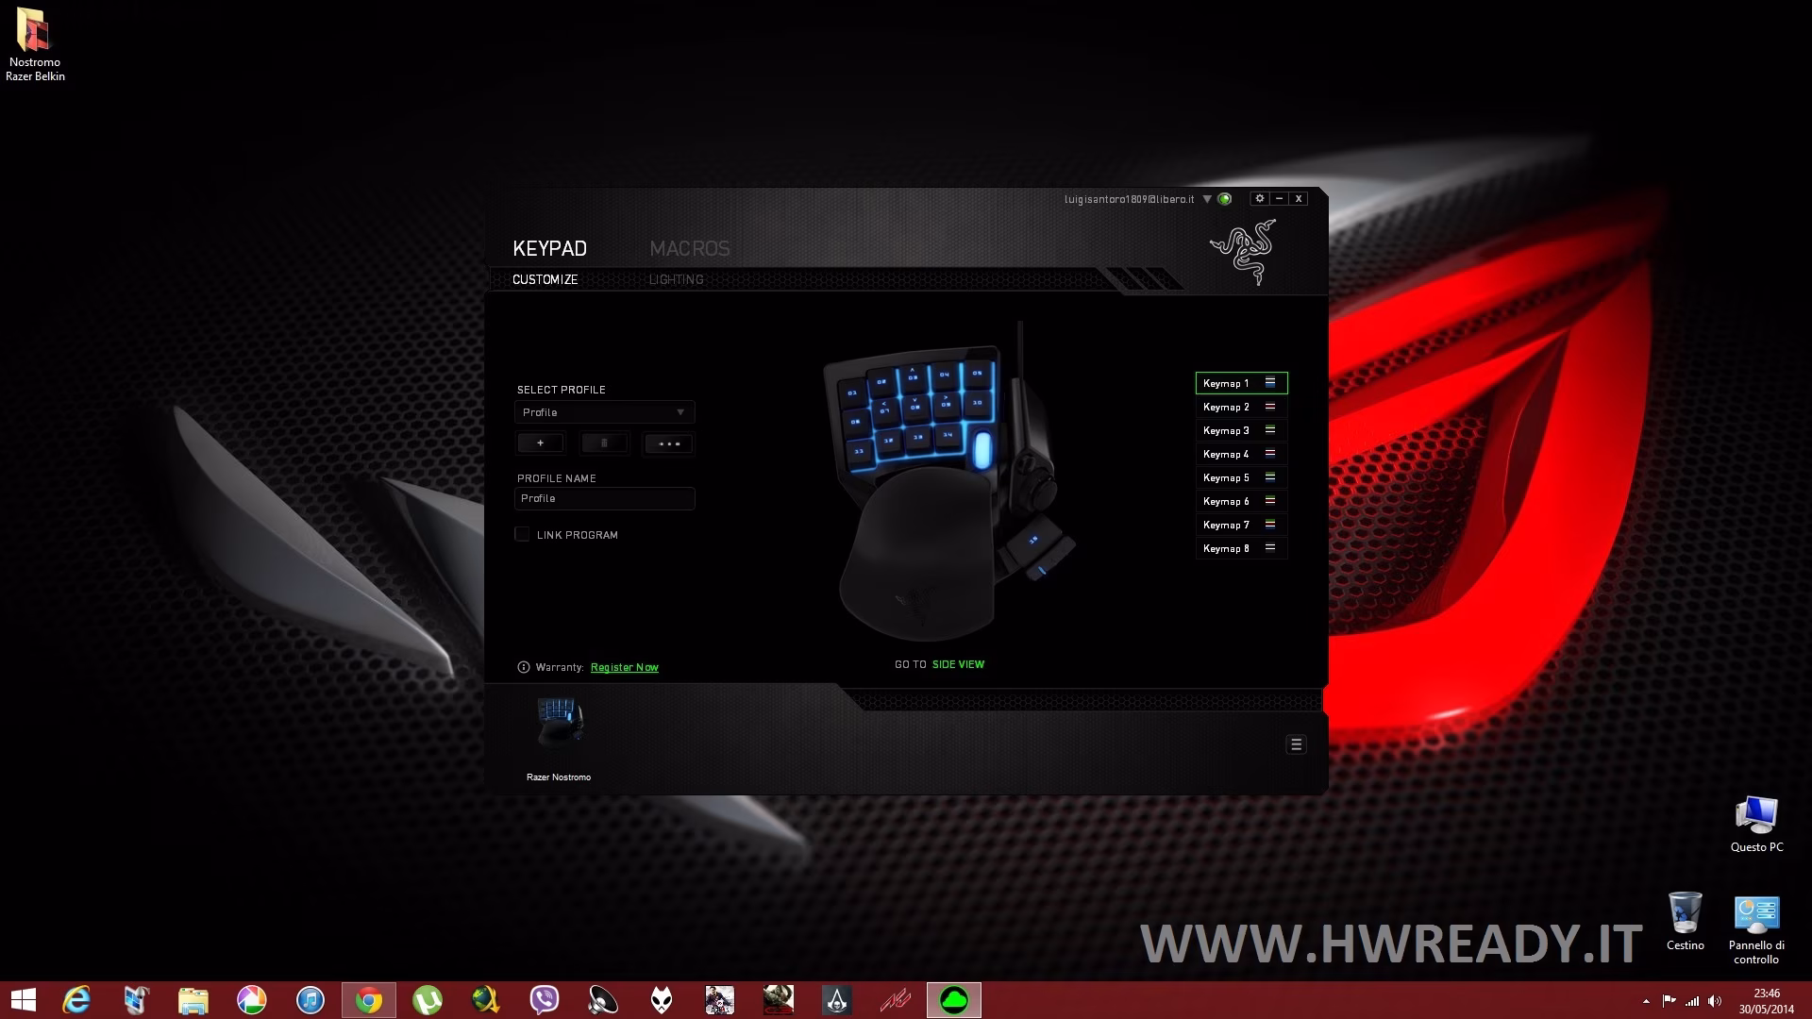Viewport: 1812px width, 1019px height.
Task: Select Keymap 5
Action: coord(1241,477)
